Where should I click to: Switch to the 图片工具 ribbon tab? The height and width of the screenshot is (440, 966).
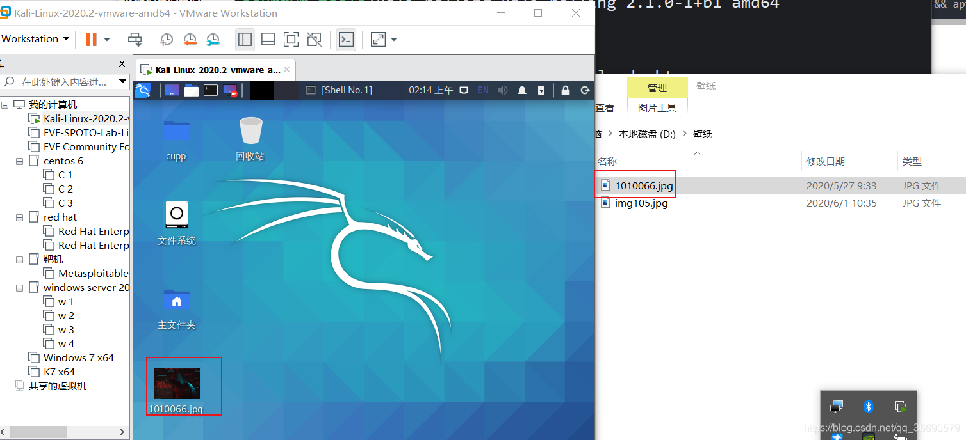[657, 107]
